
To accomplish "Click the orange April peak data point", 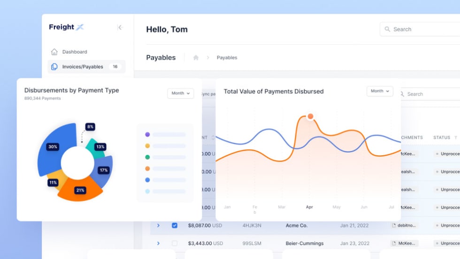I will (x=310, y=116).
